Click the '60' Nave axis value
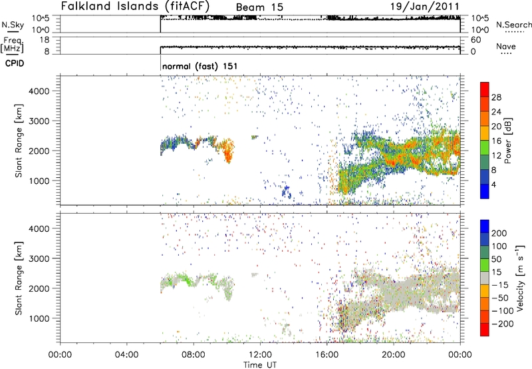This screenshot has width=532, height=369. tap(475, 40)
